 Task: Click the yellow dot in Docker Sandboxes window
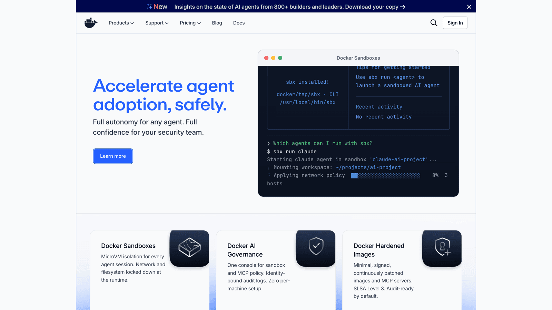coord(273,58)
